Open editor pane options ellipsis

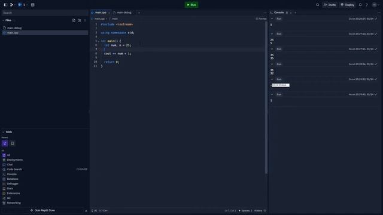[265, 13]
